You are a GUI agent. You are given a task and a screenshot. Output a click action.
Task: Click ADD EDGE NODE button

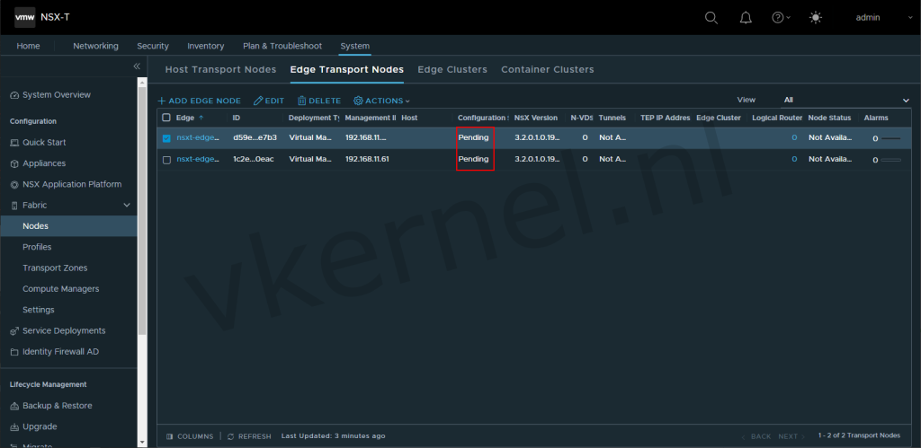click(199, 101)
